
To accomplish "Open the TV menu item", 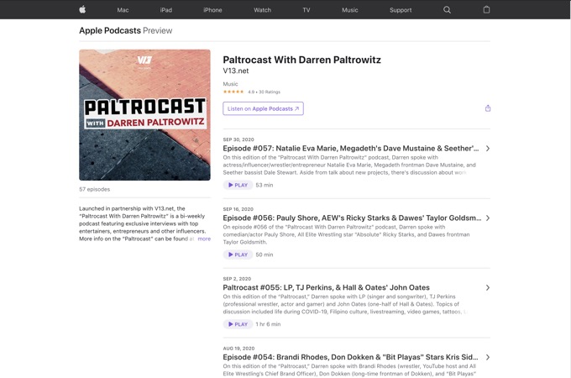I will click(306, 10).
